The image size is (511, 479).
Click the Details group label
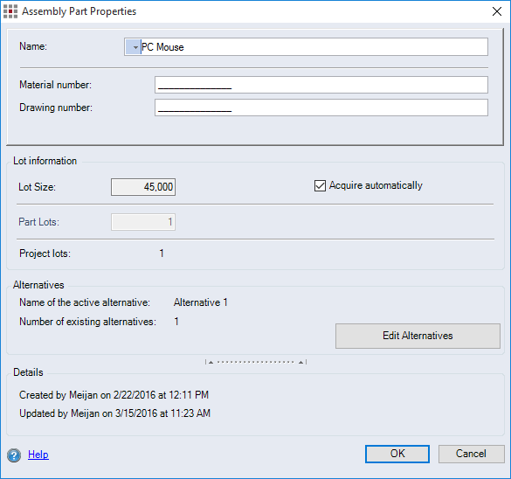(28, 372)
